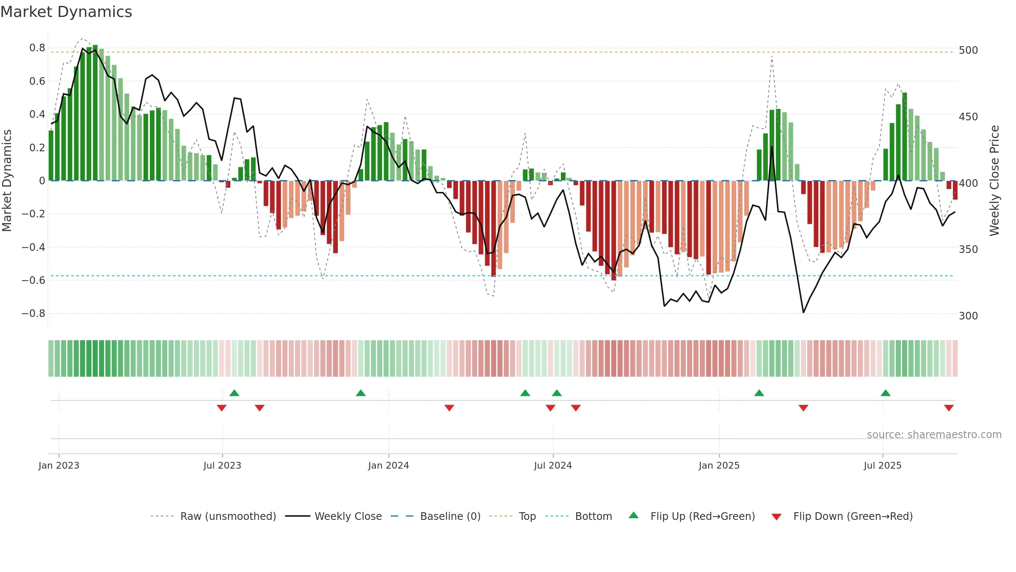Toggle the 'Weekly Close' legend entry
Image resolution: width=1016 pixels, height=572 pixels.
coord(348,516)
